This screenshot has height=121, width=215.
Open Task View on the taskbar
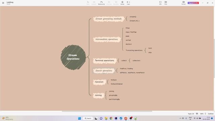tap(96, 118)
